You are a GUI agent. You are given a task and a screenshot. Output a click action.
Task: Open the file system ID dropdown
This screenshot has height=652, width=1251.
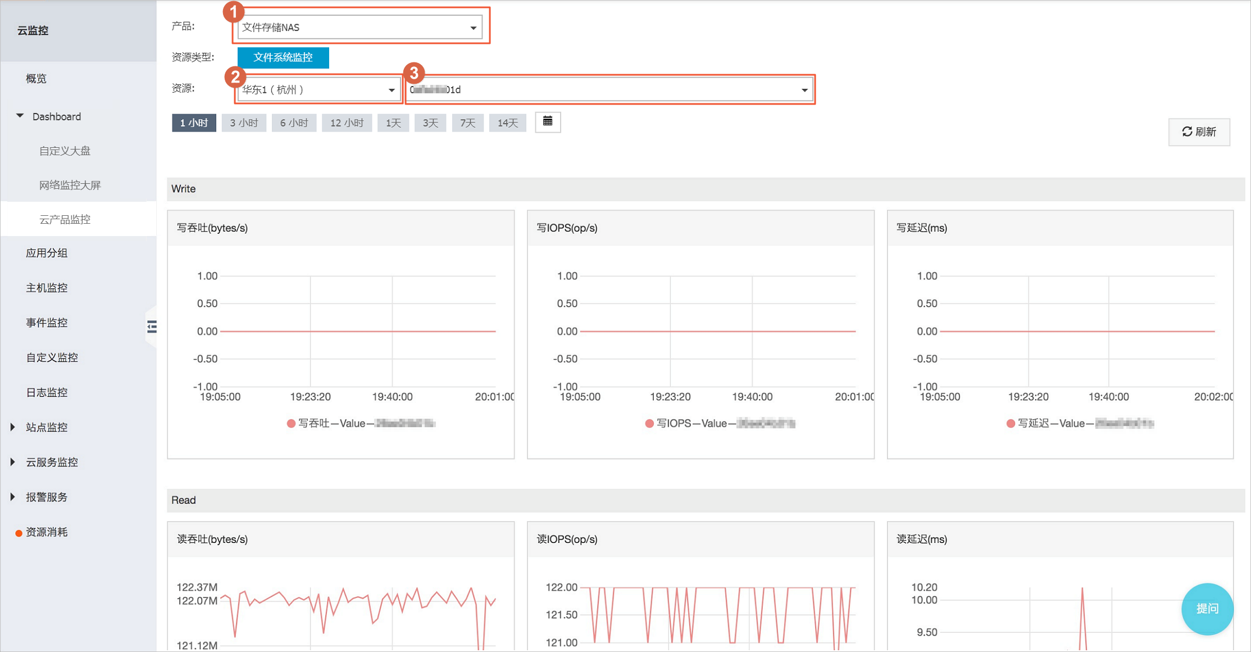click(609, 90)
